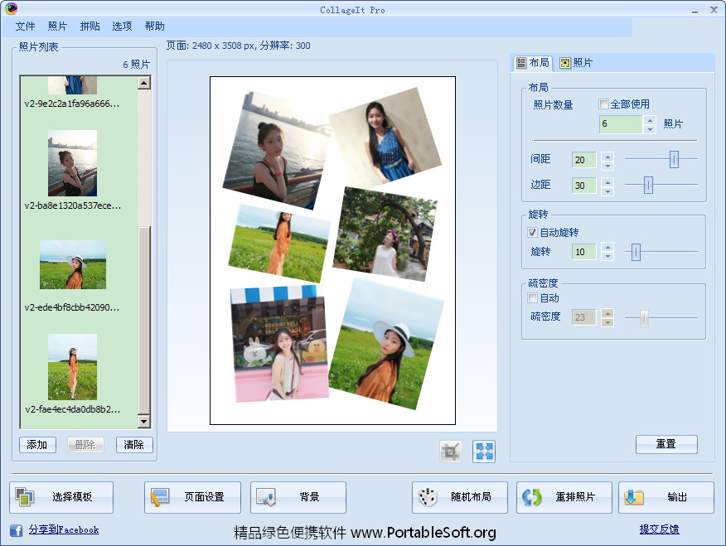
Task: Click the 边距 slider handle
Action: [x=648, y=185]
